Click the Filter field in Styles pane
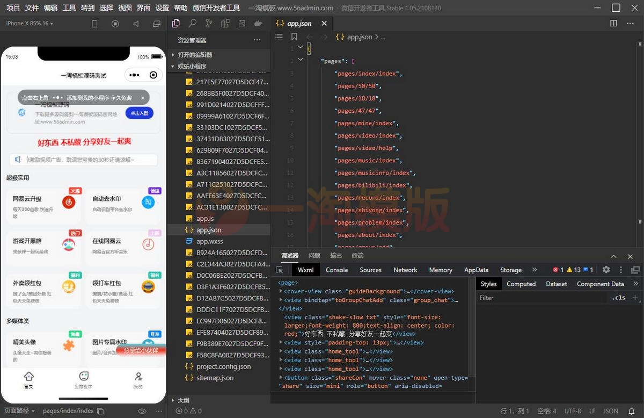The width and height of the screenshot is (644, 418). 542,298
